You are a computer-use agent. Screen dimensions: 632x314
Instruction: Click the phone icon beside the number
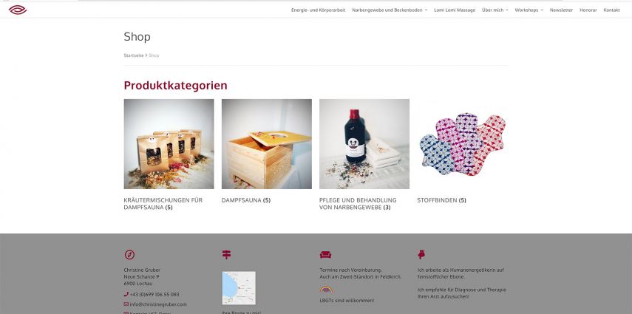pos(126,294)
